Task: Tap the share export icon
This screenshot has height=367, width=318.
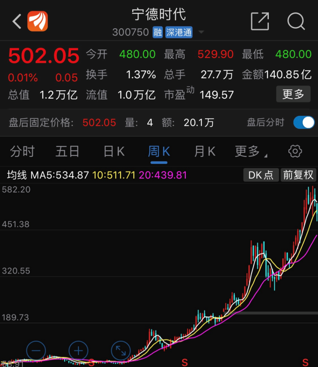Action: coord(260,21)
